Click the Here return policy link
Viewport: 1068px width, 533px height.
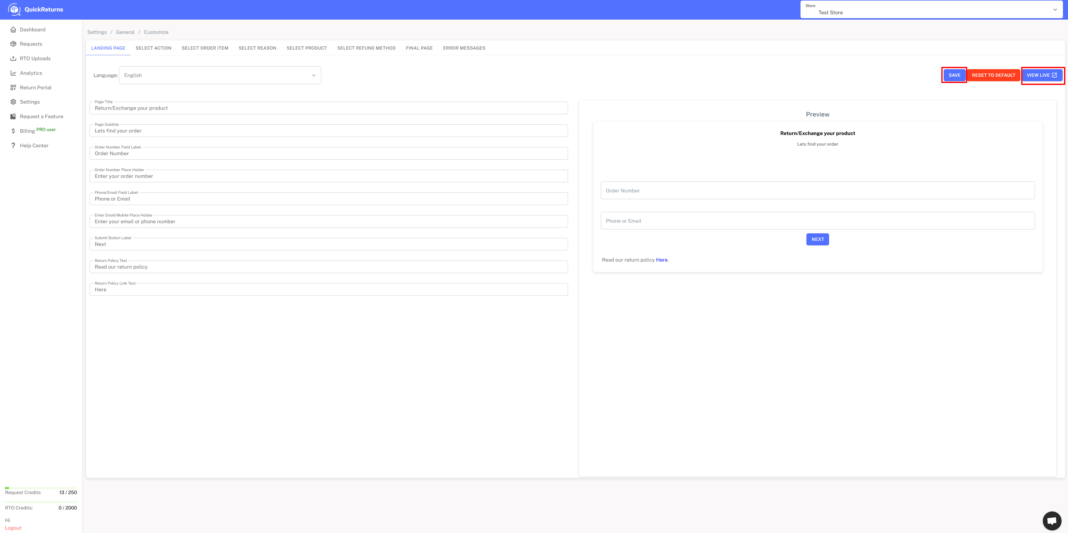coord(662,260)
